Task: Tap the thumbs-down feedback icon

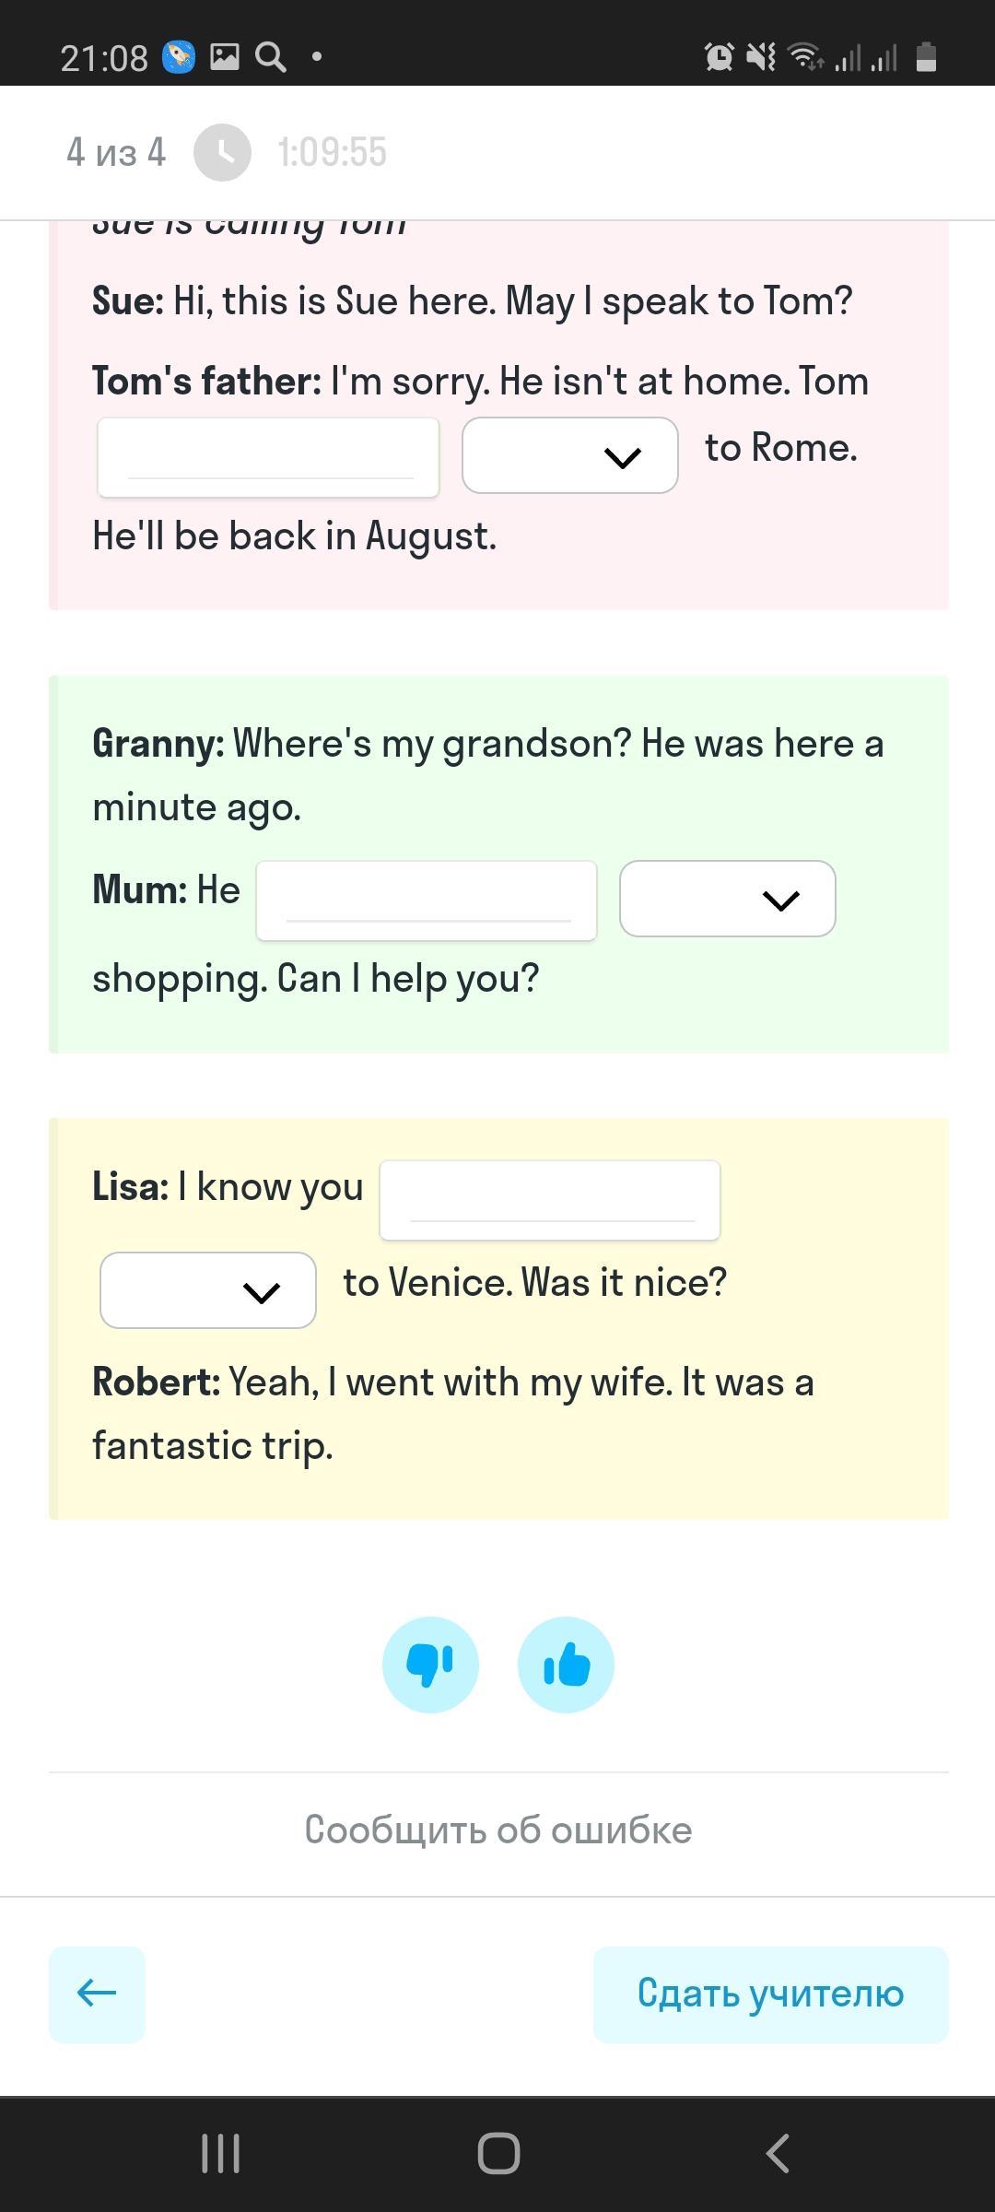Action: point(430,1665)
